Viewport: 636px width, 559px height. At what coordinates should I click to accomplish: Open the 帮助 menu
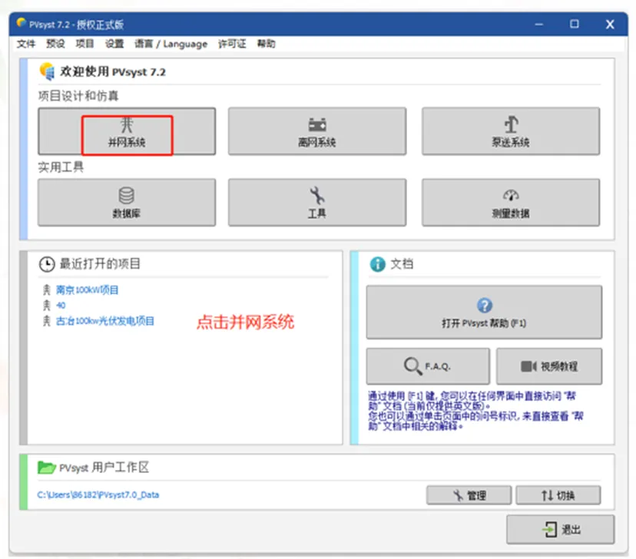tap(266, 44)
